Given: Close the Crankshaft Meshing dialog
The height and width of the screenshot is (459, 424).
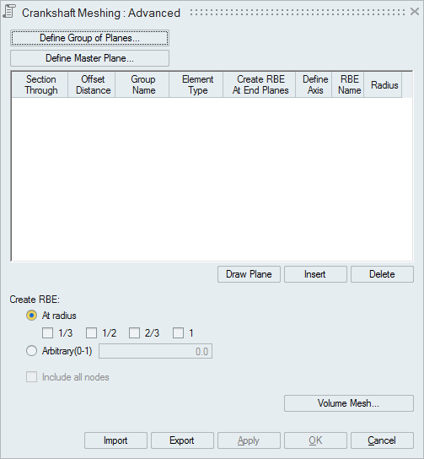Looking at the screenshot, I should pos(415,12).
